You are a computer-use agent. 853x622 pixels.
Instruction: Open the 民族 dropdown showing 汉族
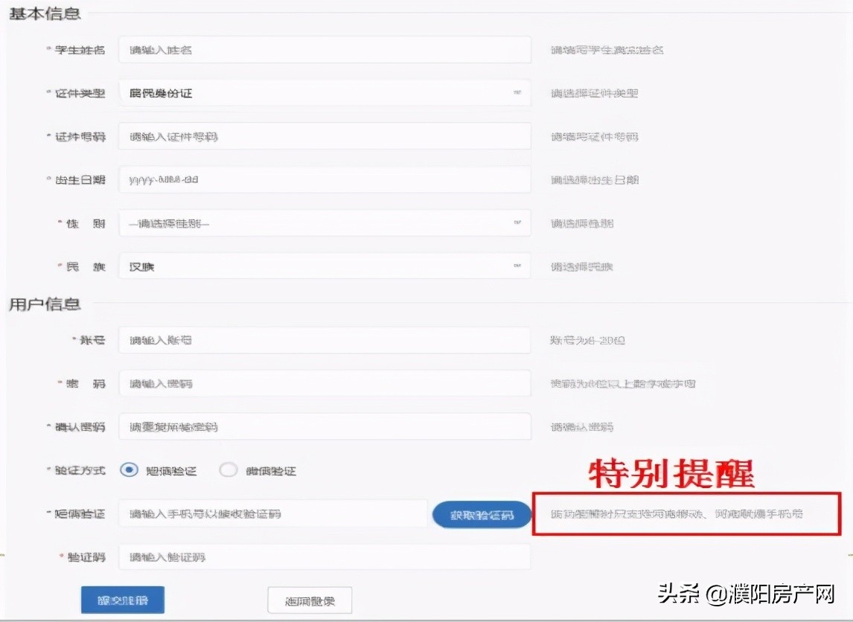pos(325,266)
